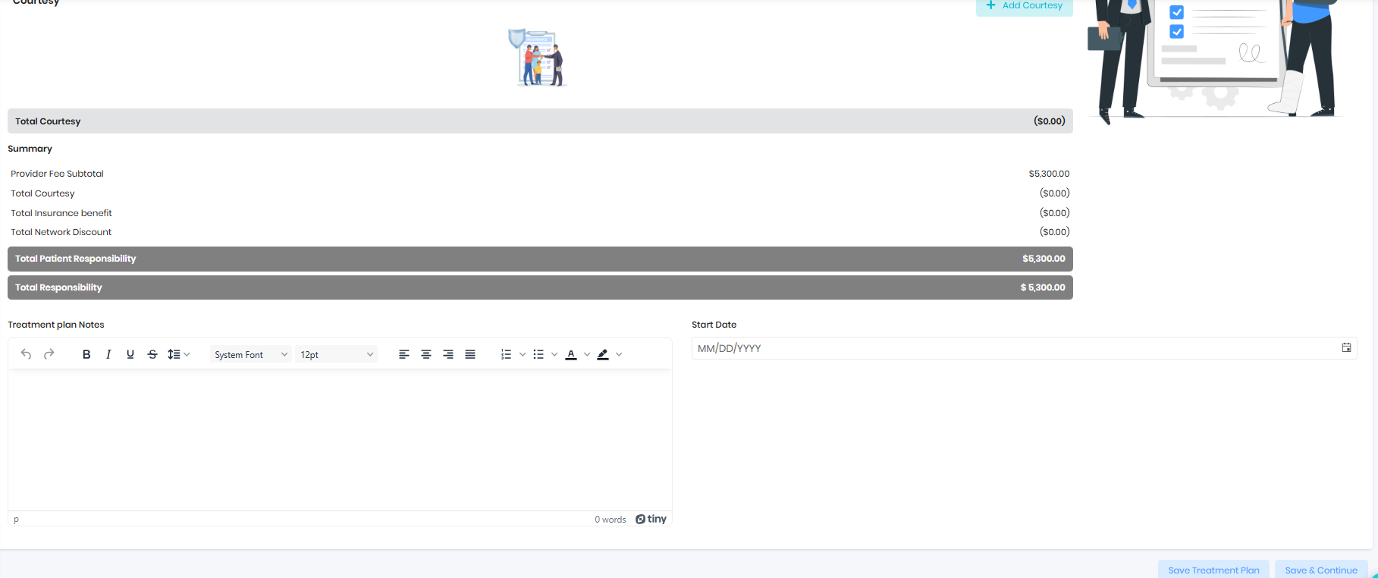Screen dimensions: 1378x578
Task: Click the Treatment plan Notes label
Action: click(x=56, y=325)
